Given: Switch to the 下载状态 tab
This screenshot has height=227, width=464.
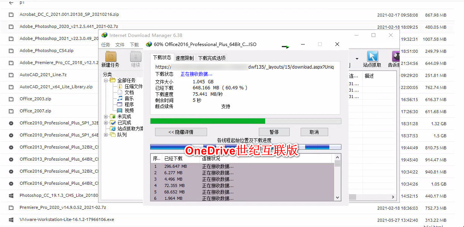Looking at the screenshot, I should pos(162,57).
